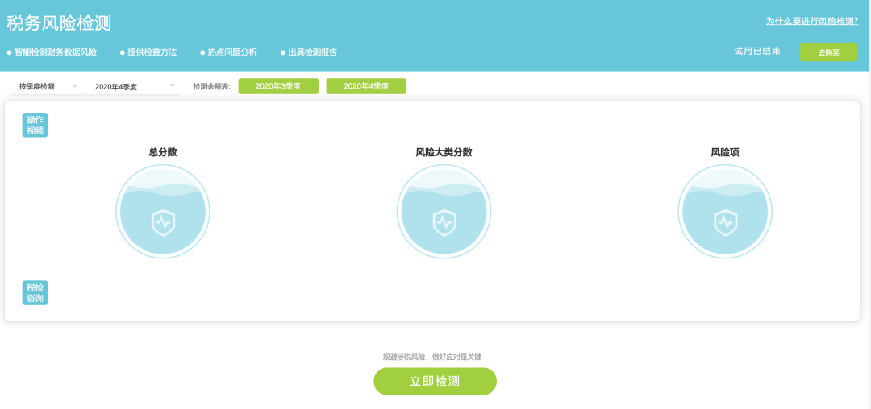The width and height of the screenshot is (871, 409).
Task: Open the 税检咨询 consultation badge
Action: (35, 292)
